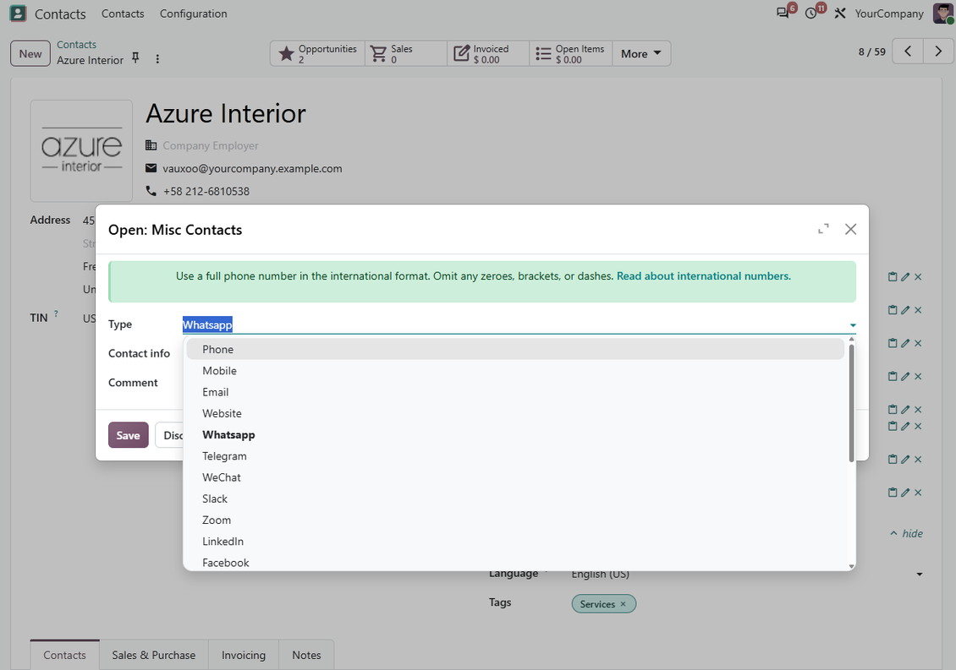Click the pin icon beside Azure Interior breadcrumb
The image size is (956, 670).
tap(135, 58)
